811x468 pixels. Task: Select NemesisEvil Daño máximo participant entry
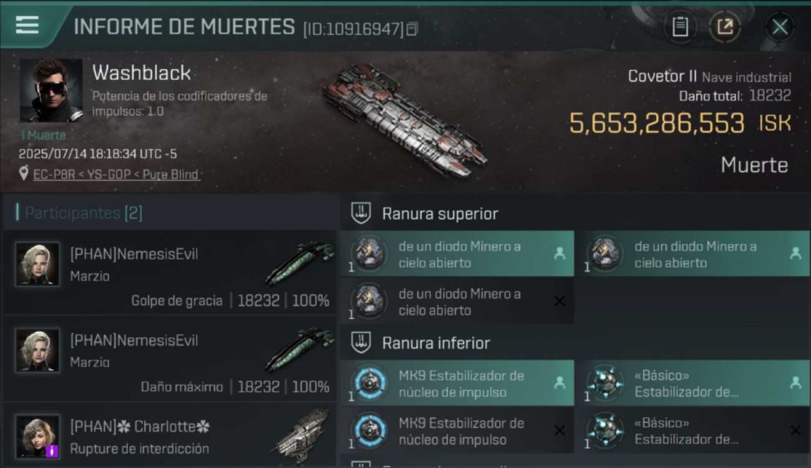click(170, 359)
